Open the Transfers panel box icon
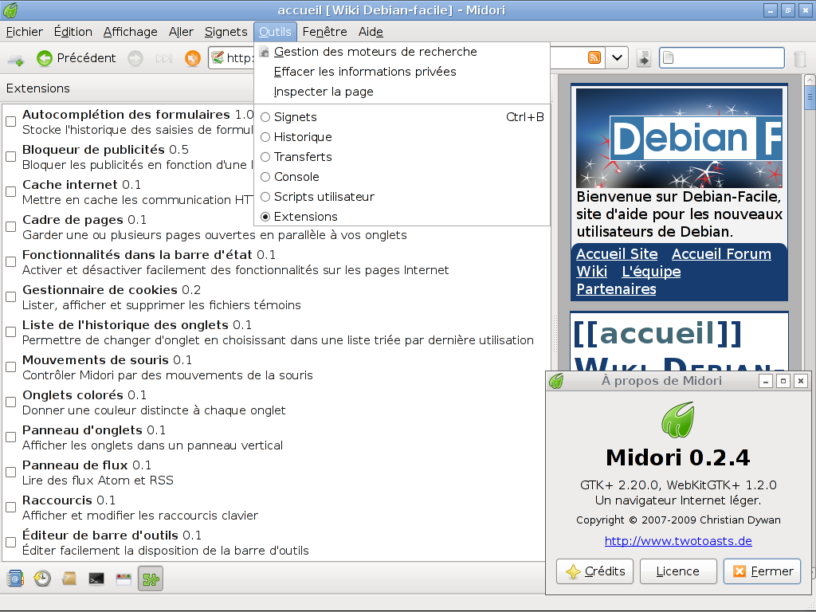 point(69,579)
